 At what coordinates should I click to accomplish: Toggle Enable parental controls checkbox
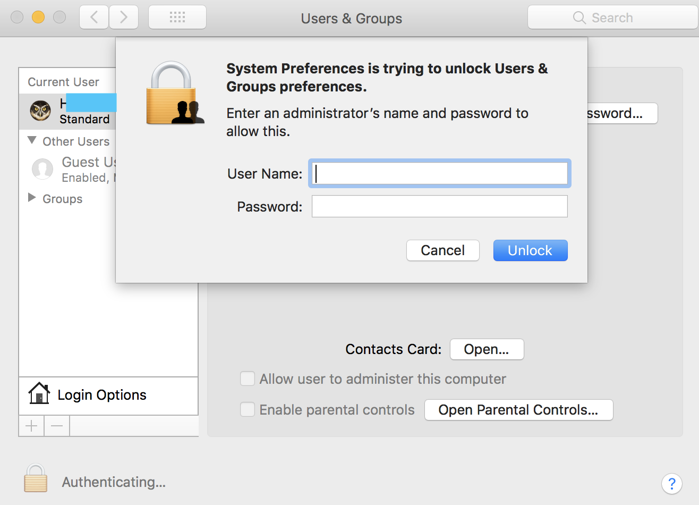point(248,409)
